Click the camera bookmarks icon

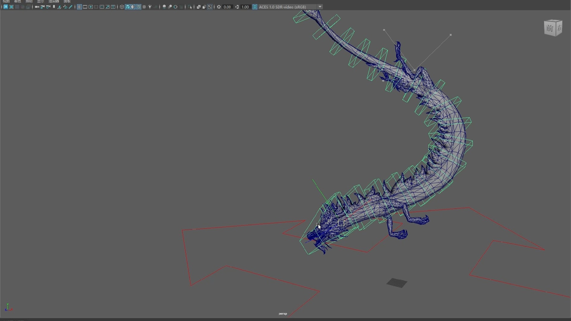click(x=54, y=7)
